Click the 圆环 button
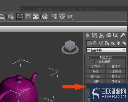Viewport: 128px width, 102px height. (96, 82)
